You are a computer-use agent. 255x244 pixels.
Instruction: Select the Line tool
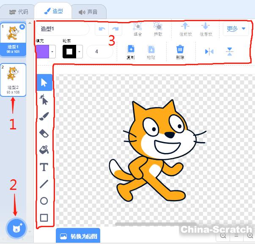pyautogui.click(x=44, y=184)
